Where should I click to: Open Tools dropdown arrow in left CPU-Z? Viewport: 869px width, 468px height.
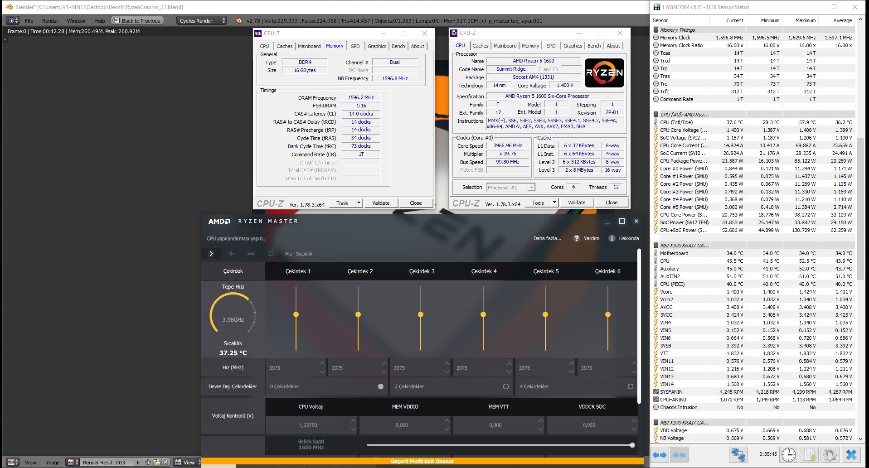(359, 203)
